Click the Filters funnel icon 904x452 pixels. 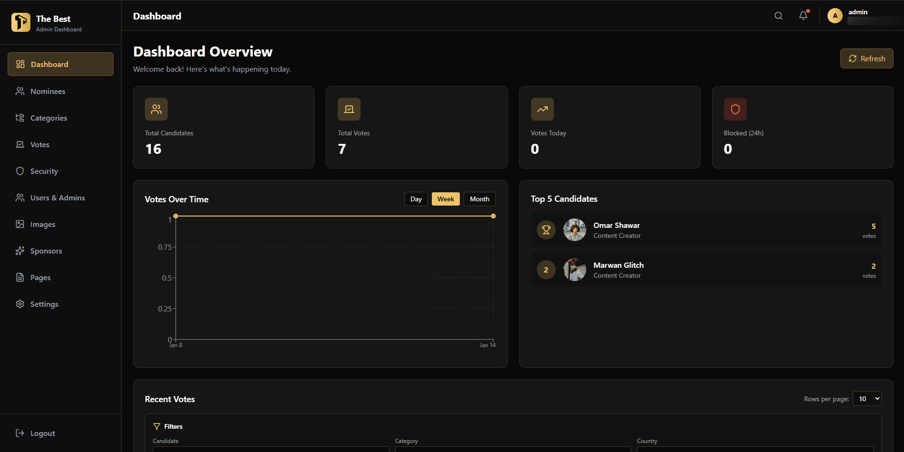point(157,426)
